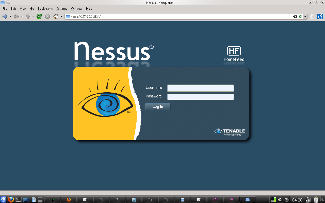Click the HomeFeed HF logo

(x=234, y=54)
